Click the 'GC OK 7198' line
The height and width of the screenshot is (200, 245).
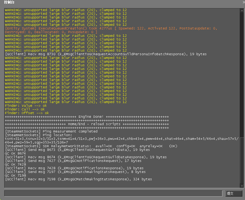click(x=15, y=176)
